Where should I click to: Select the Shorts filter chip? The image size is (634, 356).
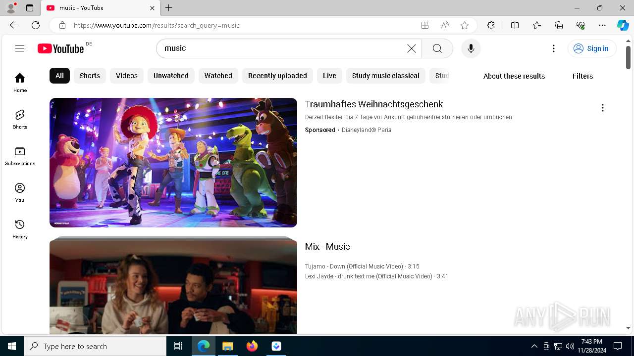click(x=90, y=76)
